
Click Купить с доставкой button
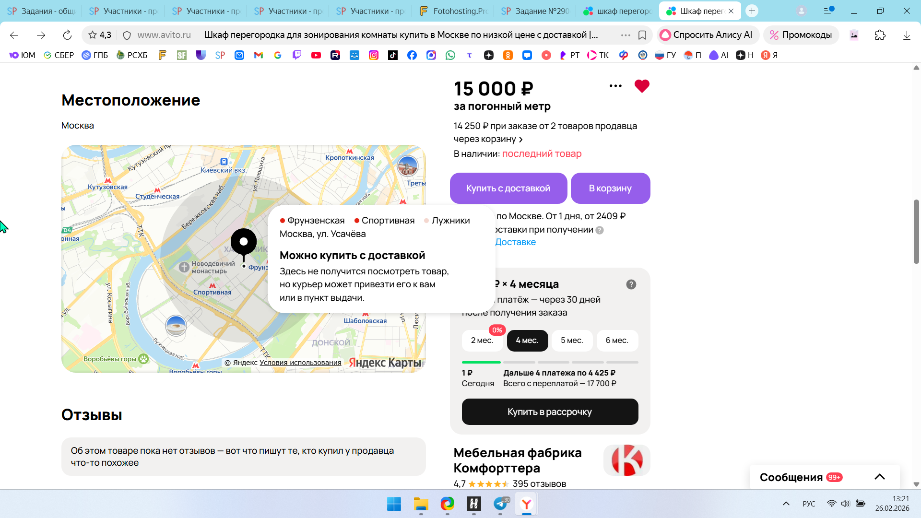pos(508,188)
